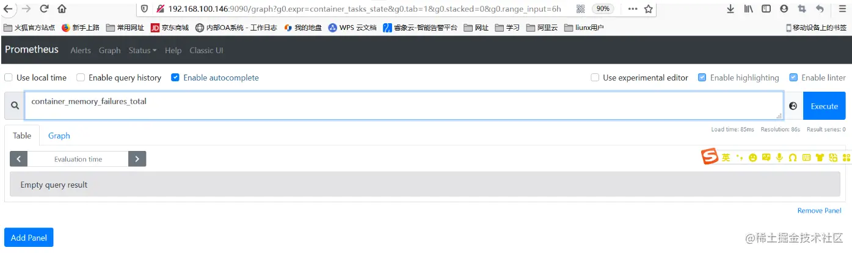The height and width of the screenshot is (253, 852).
Task: Click the tracking protection shield icon
Action: pyautogui.click(x=144, y=9)
